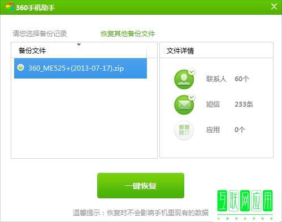Select radio button for 360_ME525+ backup
Image resolution: width=282 pixels, height=222 pixels.
point(21,67)
